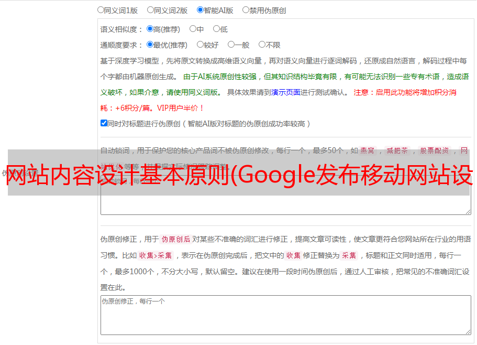Click the 收集>采集 example tag

point(156,256)
